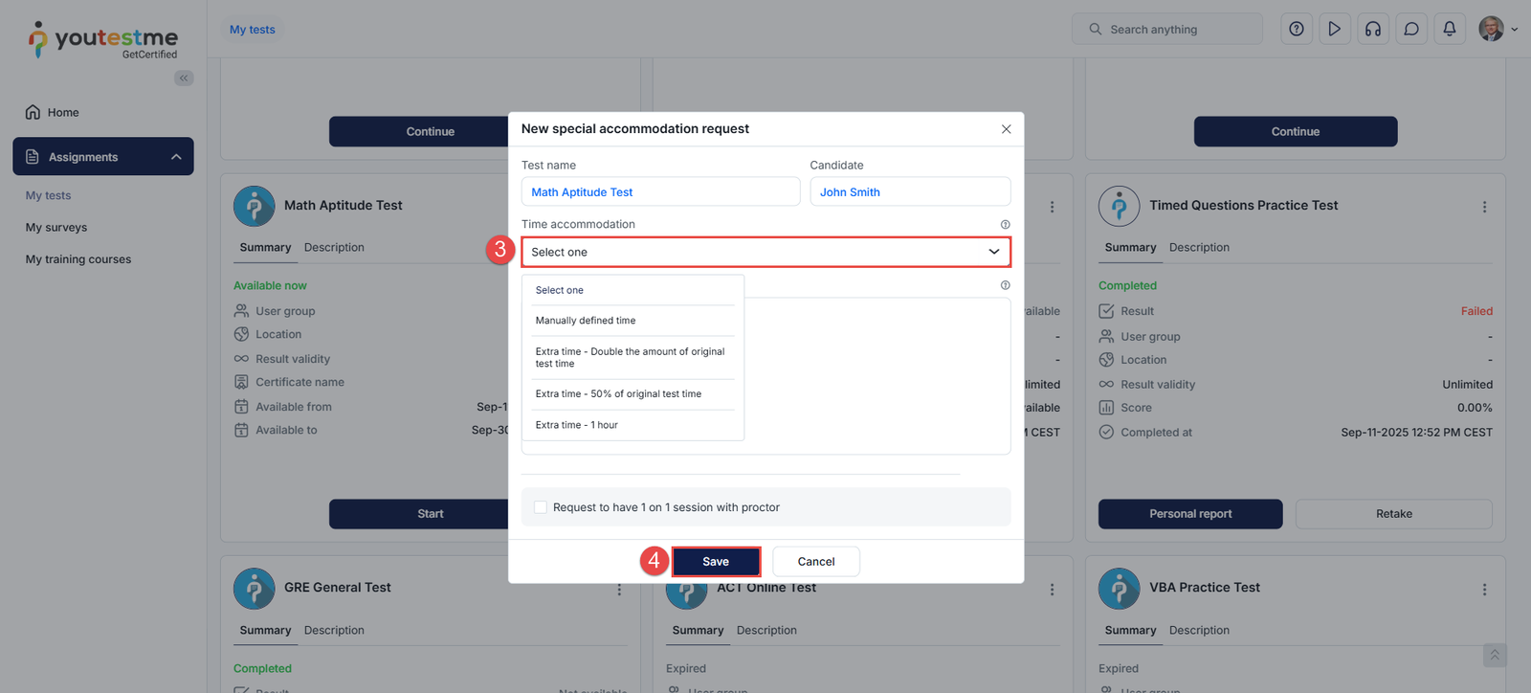Image resolution: width=1531 pixels, height=693 pixels.
Task: Select 'Extra time - 1 hour' option
Action: 576,425
